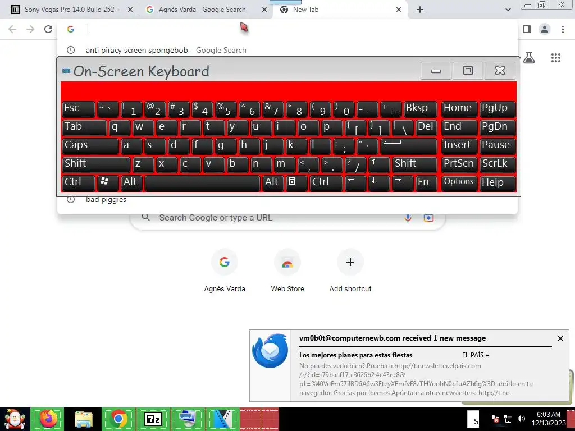575x431 pixels.
Task: Click the Windows logo key
Action: pos(107,184)
